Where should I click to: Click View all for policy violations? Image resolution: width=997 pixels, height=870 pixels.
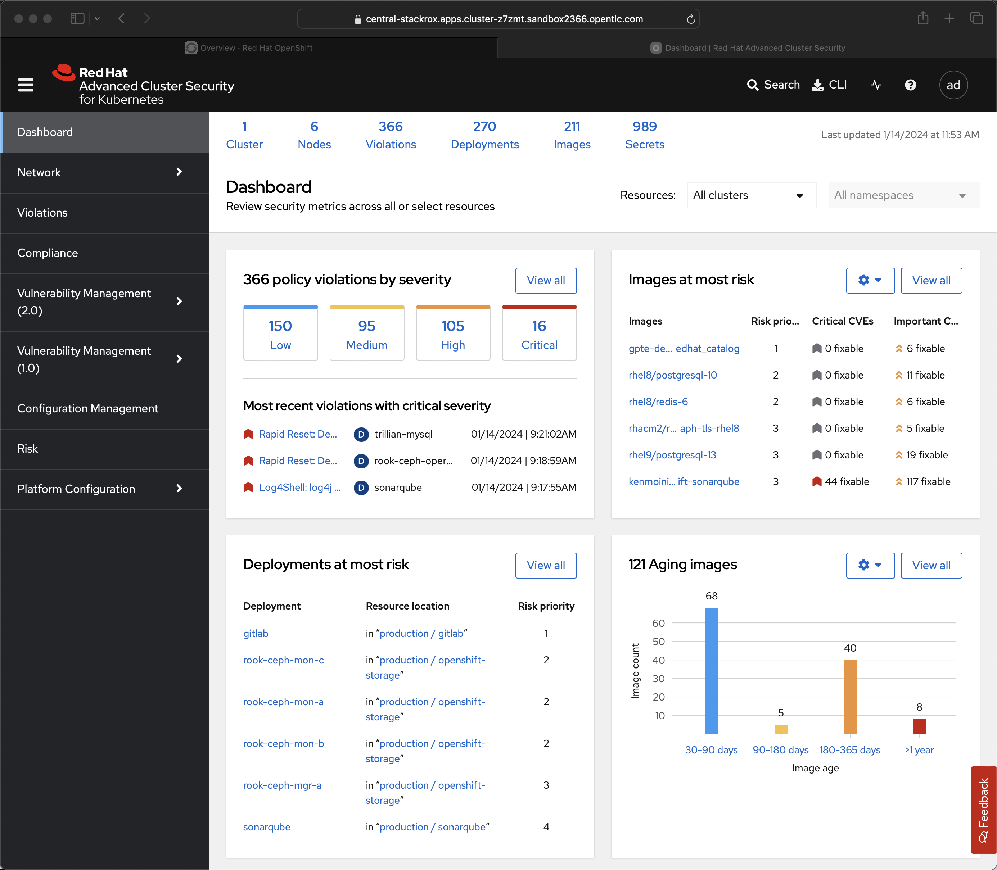545,280
